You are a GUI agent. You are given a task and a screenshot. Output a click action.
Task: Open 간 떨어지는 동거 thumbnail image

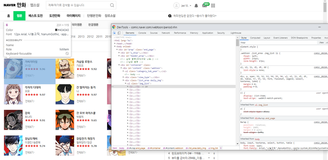point(65,94)
